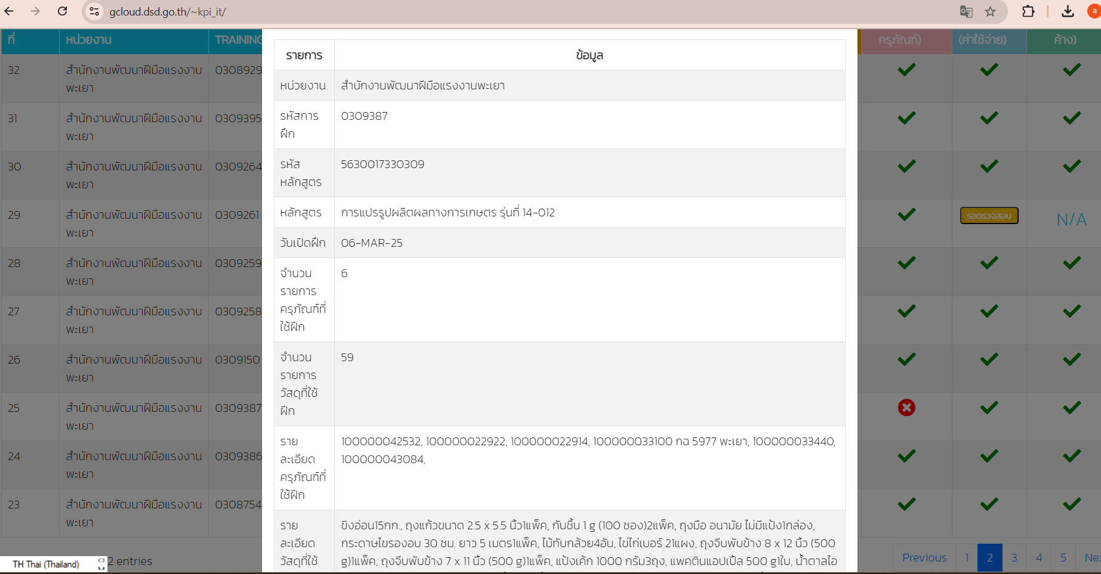Click training code 0309258 in row 27
This screenshot has width=1101, height=574.
coord(238,312)
